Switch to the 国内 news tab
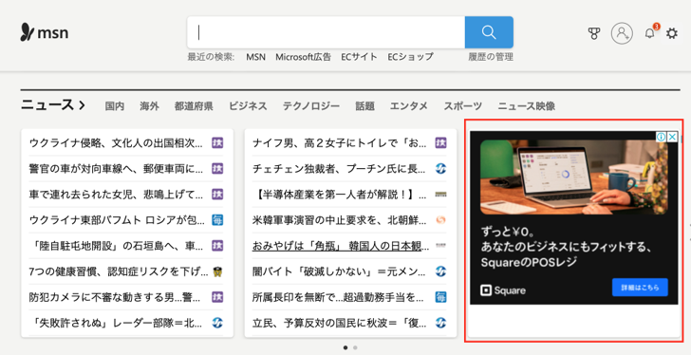Screen dimensions: 691x355 (115, 106)
